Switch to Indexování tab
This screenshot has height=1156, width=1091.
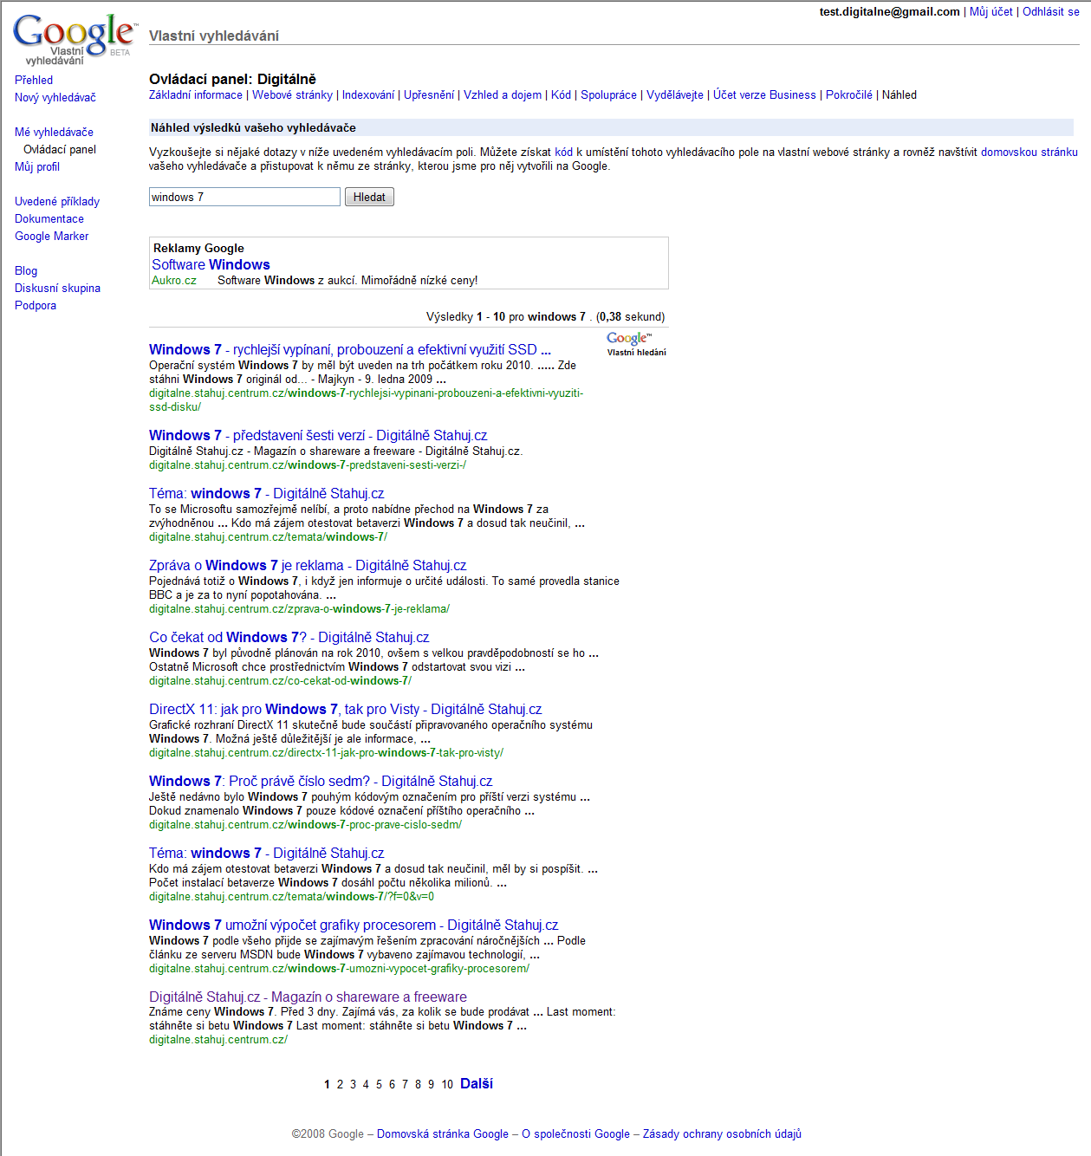(x=368, y=94)
